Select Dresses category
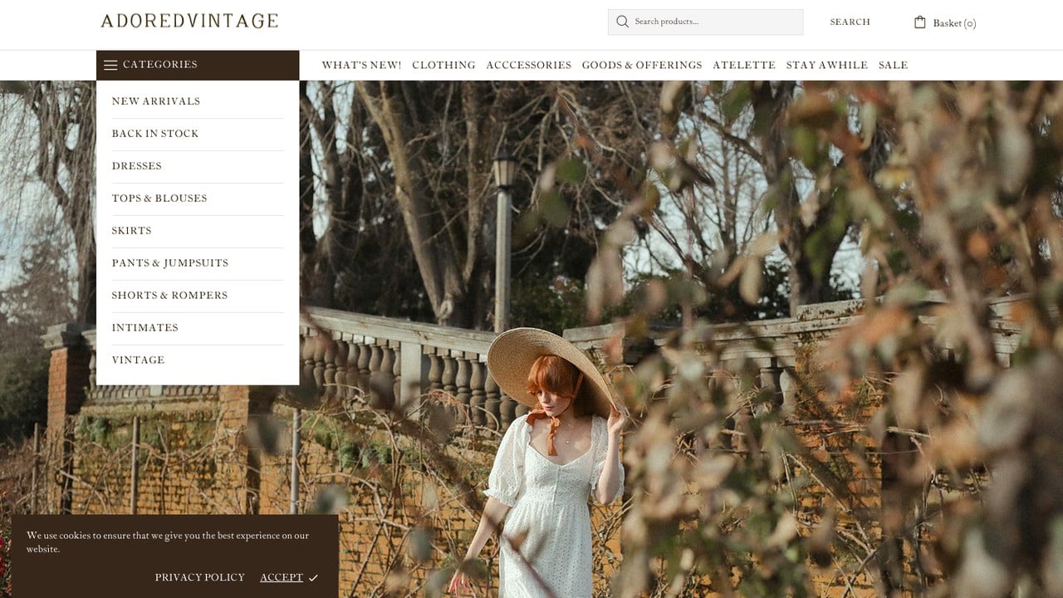The height and width of the screenshot is (598, 1063). click(x=137, y=166)
